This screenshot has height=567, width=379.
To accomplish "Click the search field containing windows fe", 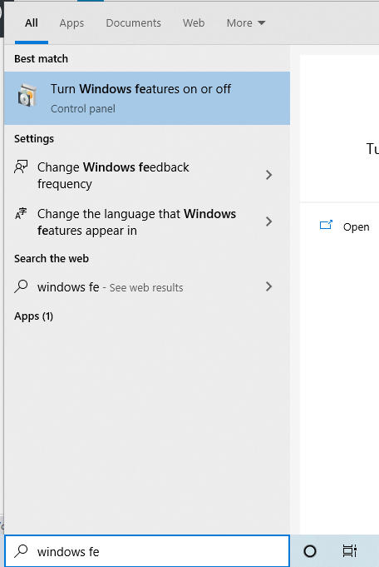I will [x=147, y=551].
